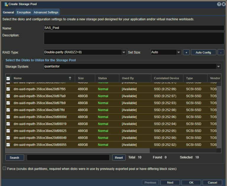The image size is (227, 186).
Task: Close the Create Storage Pool dialog
Action: [x=223, y=4]
